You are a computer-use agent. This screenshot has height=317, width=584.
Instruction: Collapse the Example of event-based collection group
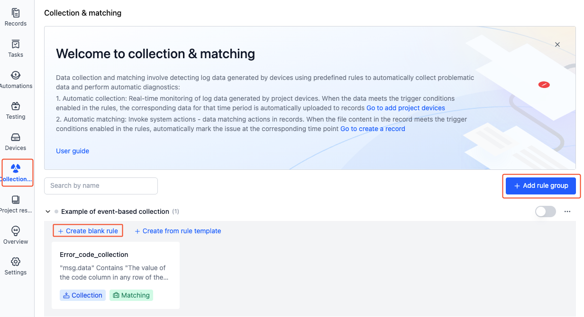(48, 211)
